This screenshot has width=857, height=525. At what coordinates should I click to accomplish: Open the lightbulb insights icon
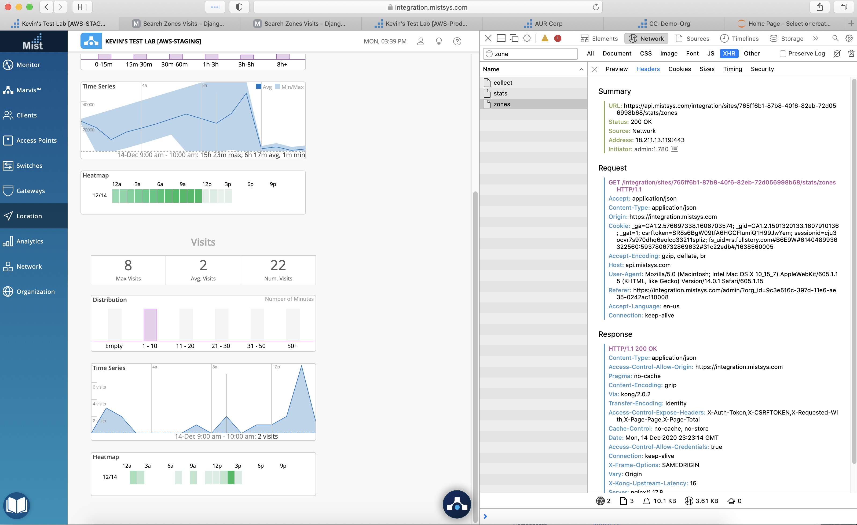tap(439, 41)
